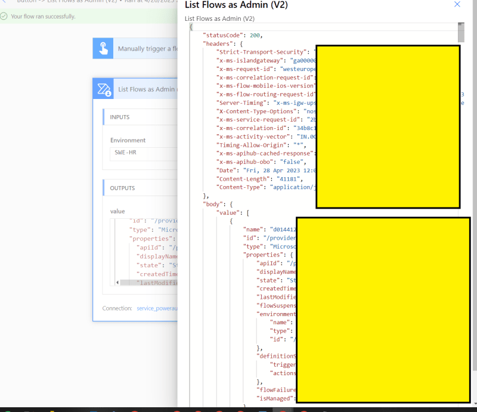Click the Your flow ran successfully message
This screenshot has height=412, width=477.
43,17
